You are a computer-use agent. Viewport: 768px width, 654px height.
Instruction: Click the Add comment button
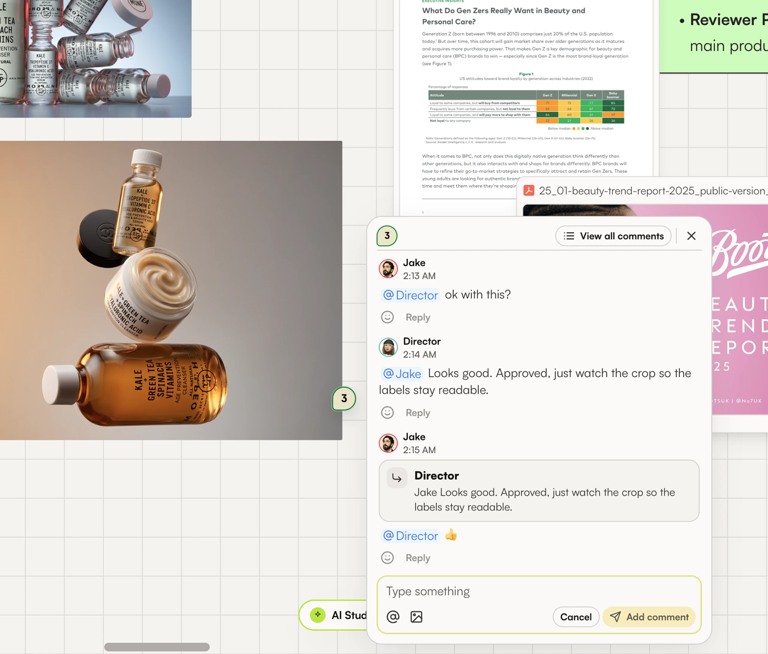[x=649, y=617]
